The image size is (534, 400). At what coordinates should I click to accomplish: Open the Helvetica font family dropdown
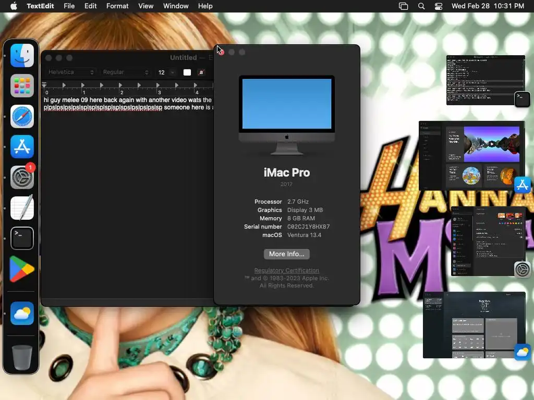coord(70,72)
